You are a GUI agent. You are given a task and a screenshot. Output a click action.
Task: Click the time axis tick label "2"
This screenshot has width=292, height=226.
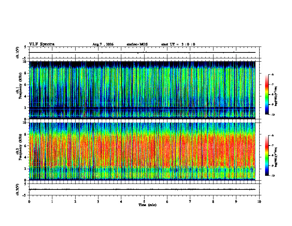point(75,202)
